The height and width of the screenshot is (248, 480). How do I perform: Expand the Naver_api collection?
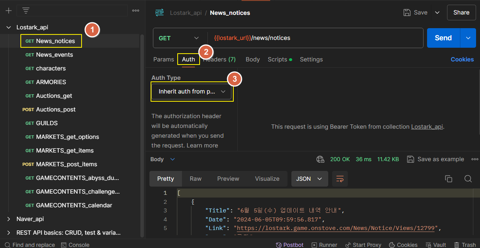pos(9,219)
